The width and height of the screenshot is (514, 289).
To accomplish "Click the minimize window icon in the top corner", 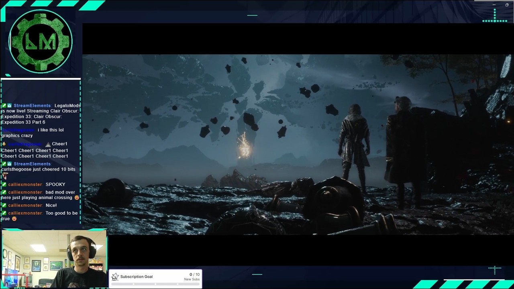I will coord(494,5).
